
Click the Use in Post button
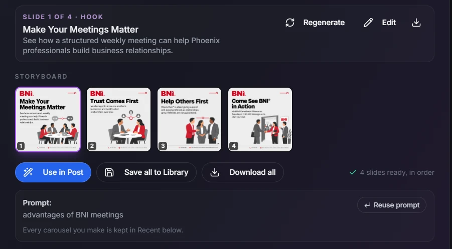pyautogui.click(x=53, y=172)
